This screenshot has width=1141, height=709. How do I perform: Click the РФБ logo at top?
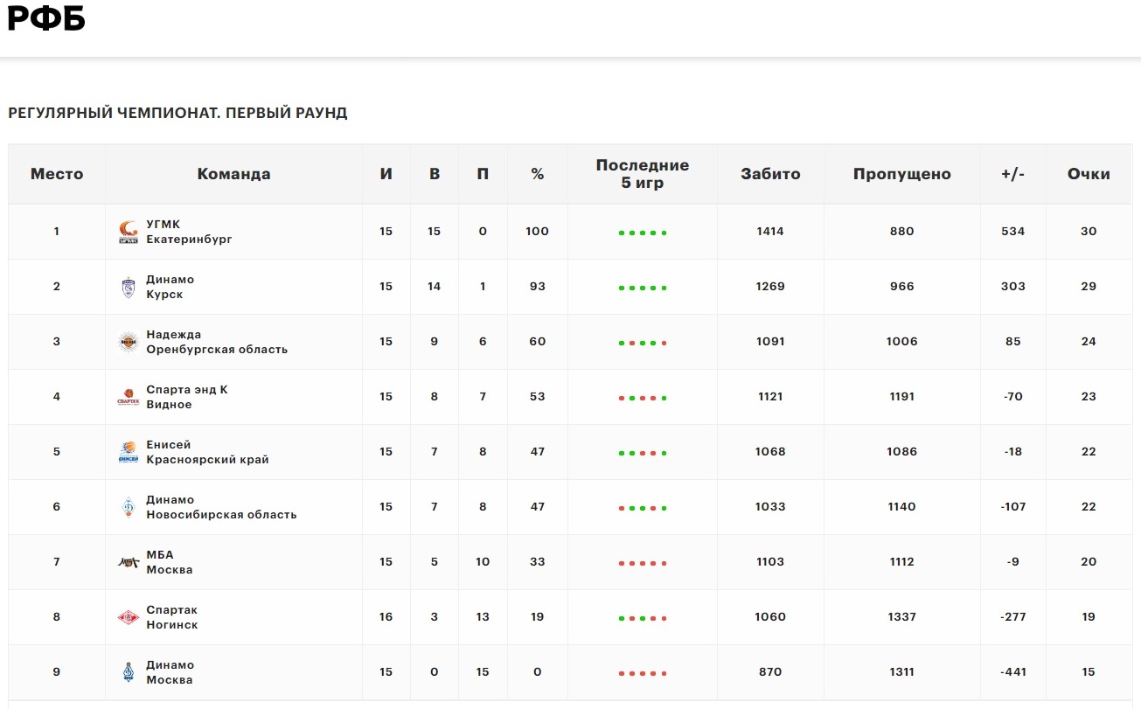pyautogui.click(x=46, y=17)
